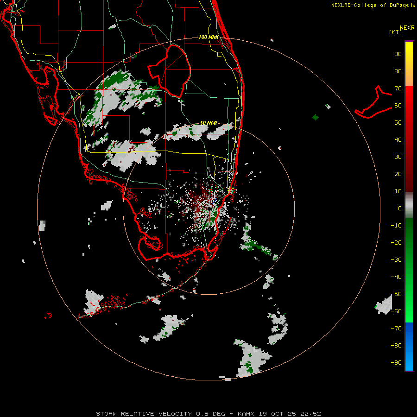This screenshot has height=417, width=417.
Task: Click the 90 knot value on the scale
Action: [x=398, y=54]
